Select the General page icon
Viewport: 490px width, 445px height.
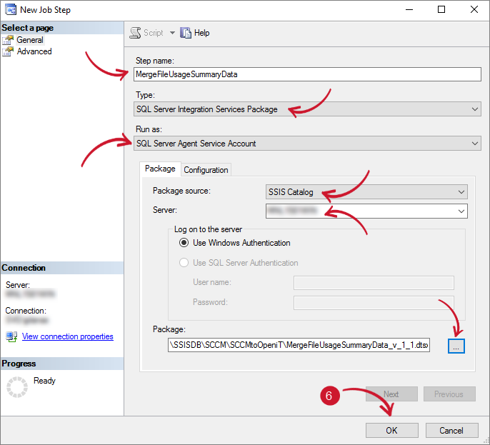[x=8, y=40]
